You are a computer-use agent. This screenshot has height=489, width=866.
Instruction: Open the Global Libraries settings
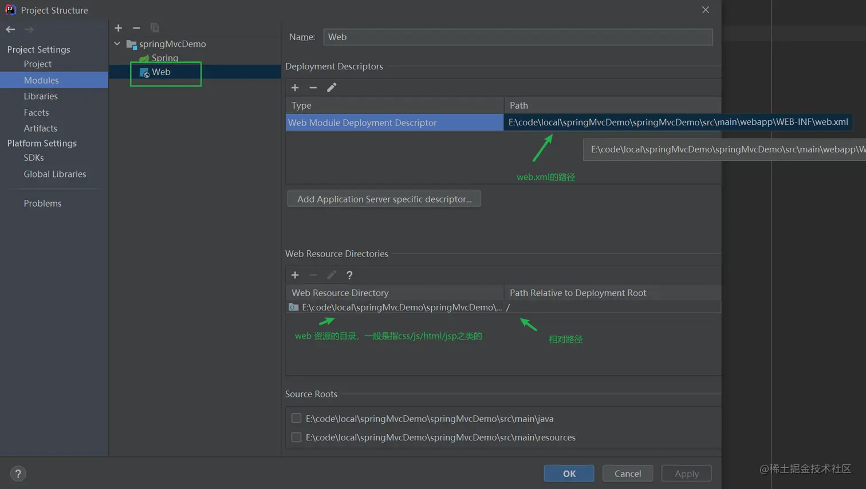(x=55, y=174)
